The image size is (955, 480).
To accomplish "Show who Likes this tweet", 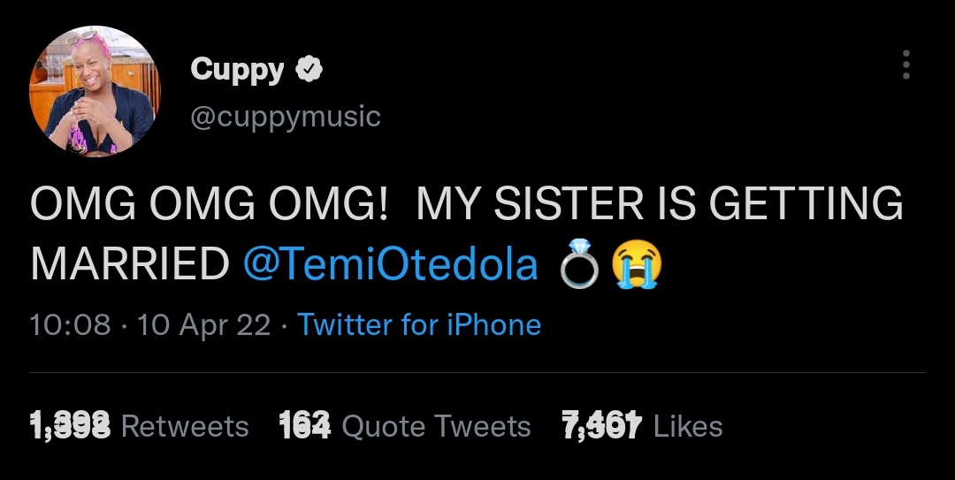I will pyautogui.click(x=688, y=427).
